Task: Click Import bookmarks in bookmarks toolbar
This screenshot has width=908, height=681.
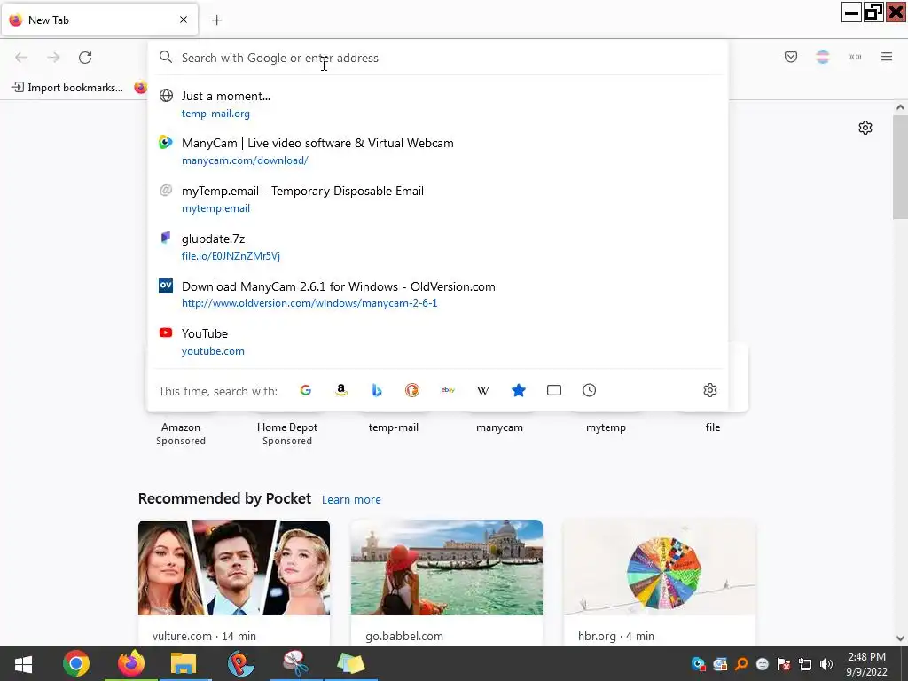Action: 67,88
